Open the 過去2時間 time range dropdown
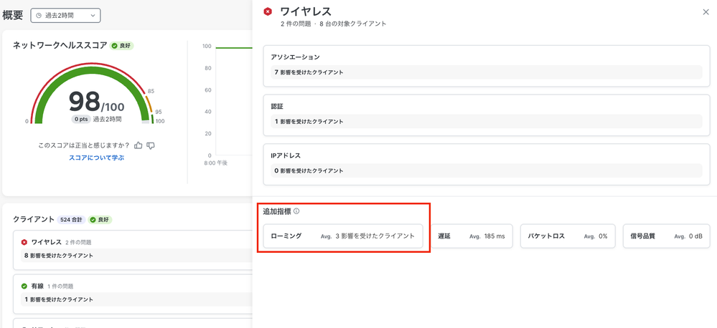717x328 pixels. (x=65, y=15)
